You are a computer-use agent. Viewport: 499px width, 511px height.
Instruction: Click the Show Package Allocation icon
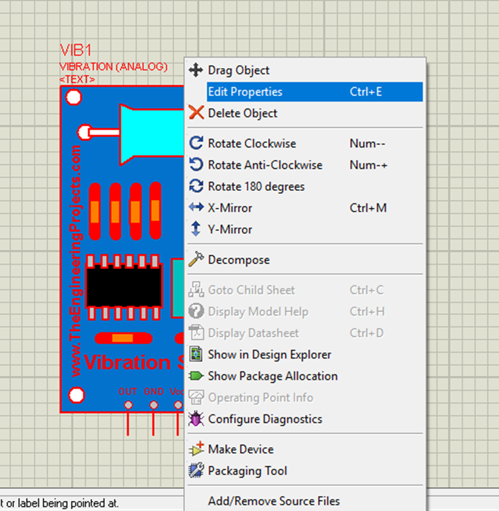pyautogui.click(x=195, y=376)
